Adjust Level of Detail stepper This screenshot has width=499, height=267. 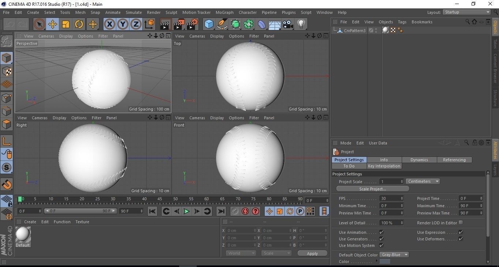[x=402, y=222]
